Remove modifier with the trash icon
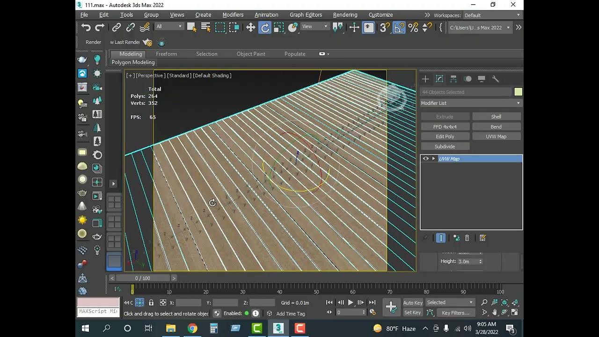This screenshot has width=599, height=337. point(467,238)
